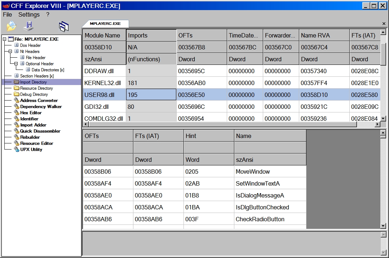Viewport: 389px width, 258px height.
Task: Select the MPLAYERC.EXE document tab
Action: tap(105, 23)
